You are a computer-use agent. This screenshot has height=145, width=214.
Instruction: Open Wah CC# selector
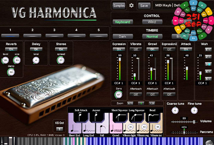click(202, 83)
